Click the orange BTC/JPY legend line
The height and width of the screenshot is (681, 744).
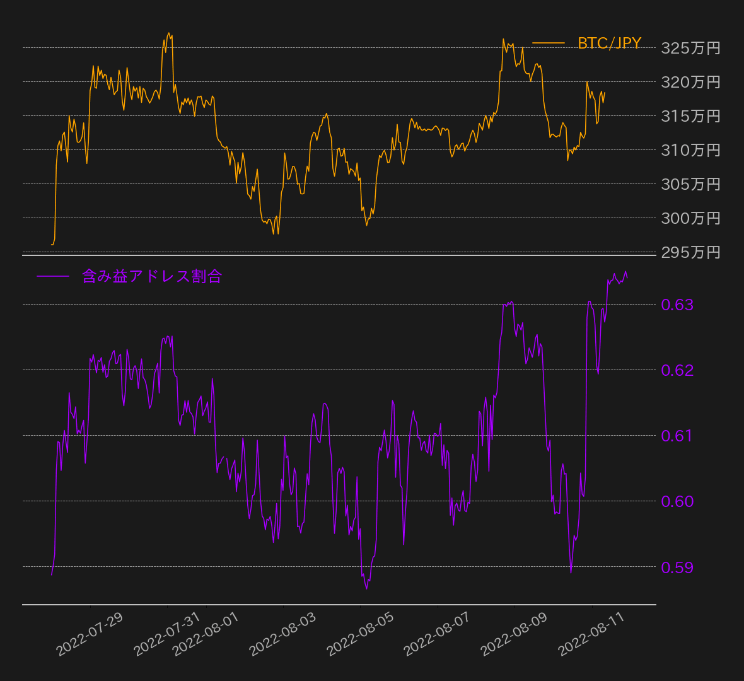[549, 44]
